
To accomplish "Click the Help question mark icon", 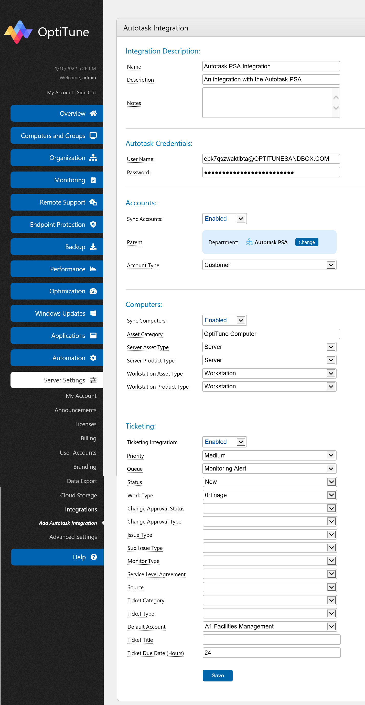I will coord(94,557).
